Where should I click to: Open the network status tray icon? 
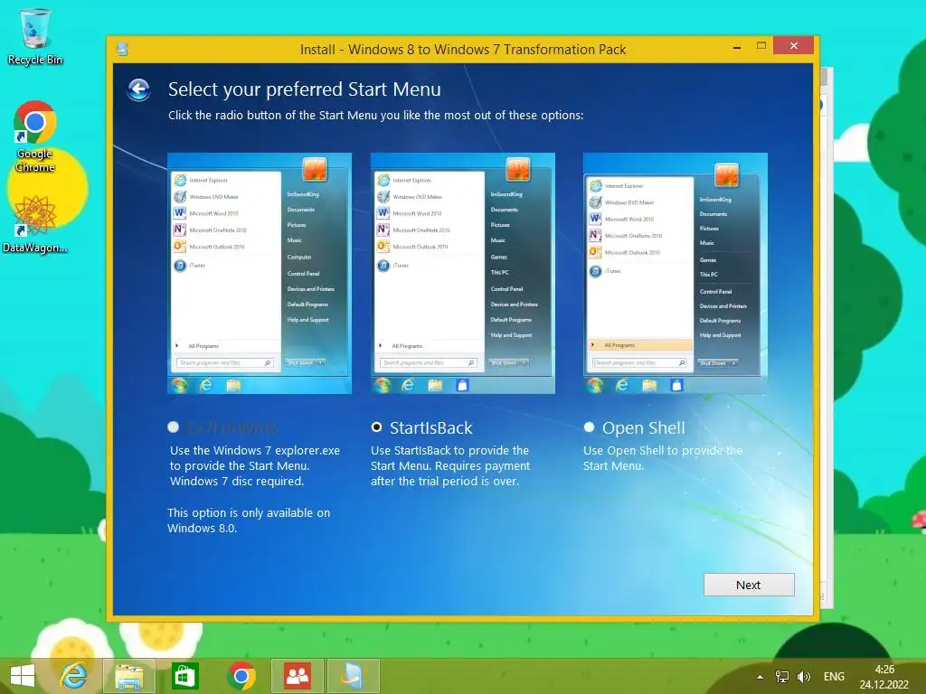pos(782,677)
